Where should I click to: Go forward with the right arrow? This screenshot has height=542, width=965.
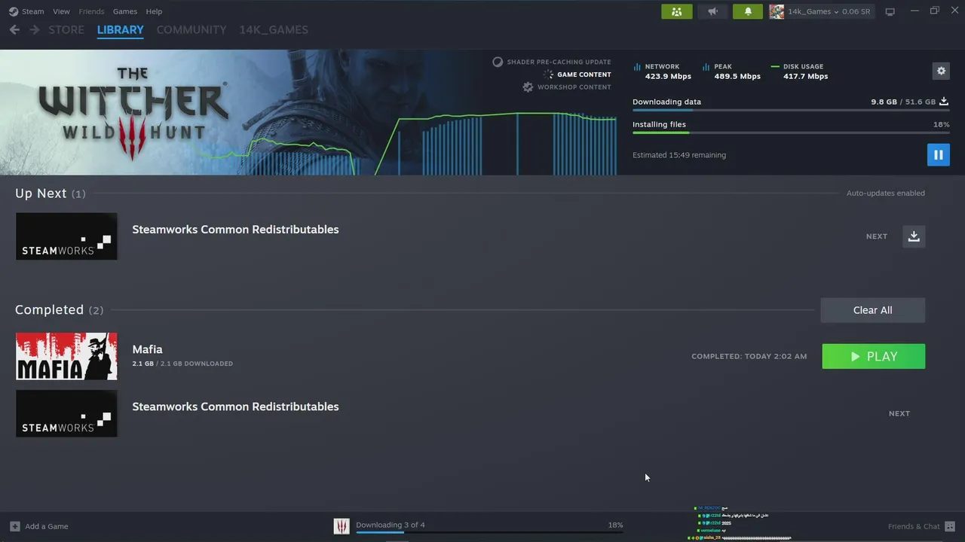[x=34, y=30]
